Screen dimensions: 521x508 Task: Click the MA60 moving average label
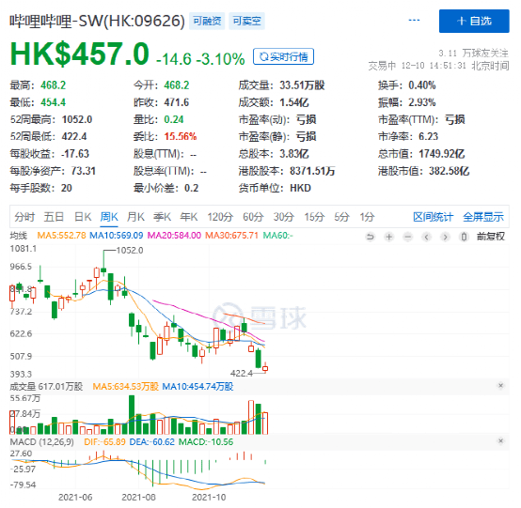(x=277, y=236)
